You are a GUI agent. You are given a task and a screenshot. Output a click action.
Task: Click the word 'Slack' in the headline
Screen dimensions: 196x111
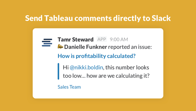(161, 18)
